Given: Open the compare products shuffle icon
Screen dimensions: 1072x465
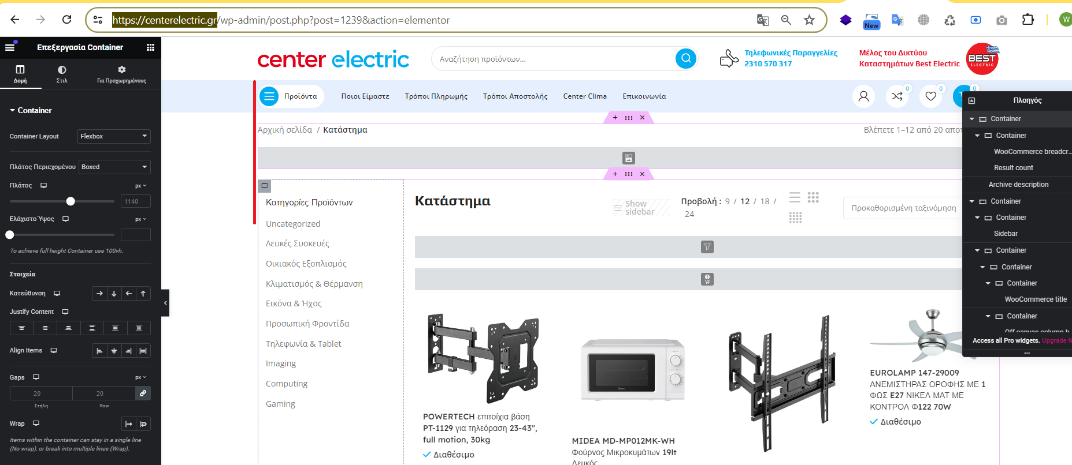Looking at the screenshot, I should (897, 96).
